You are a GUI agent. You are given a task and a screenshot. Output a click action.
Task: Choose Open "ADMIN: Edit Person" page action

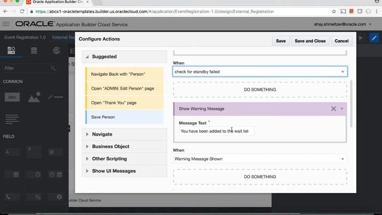(x=124, y=88)
